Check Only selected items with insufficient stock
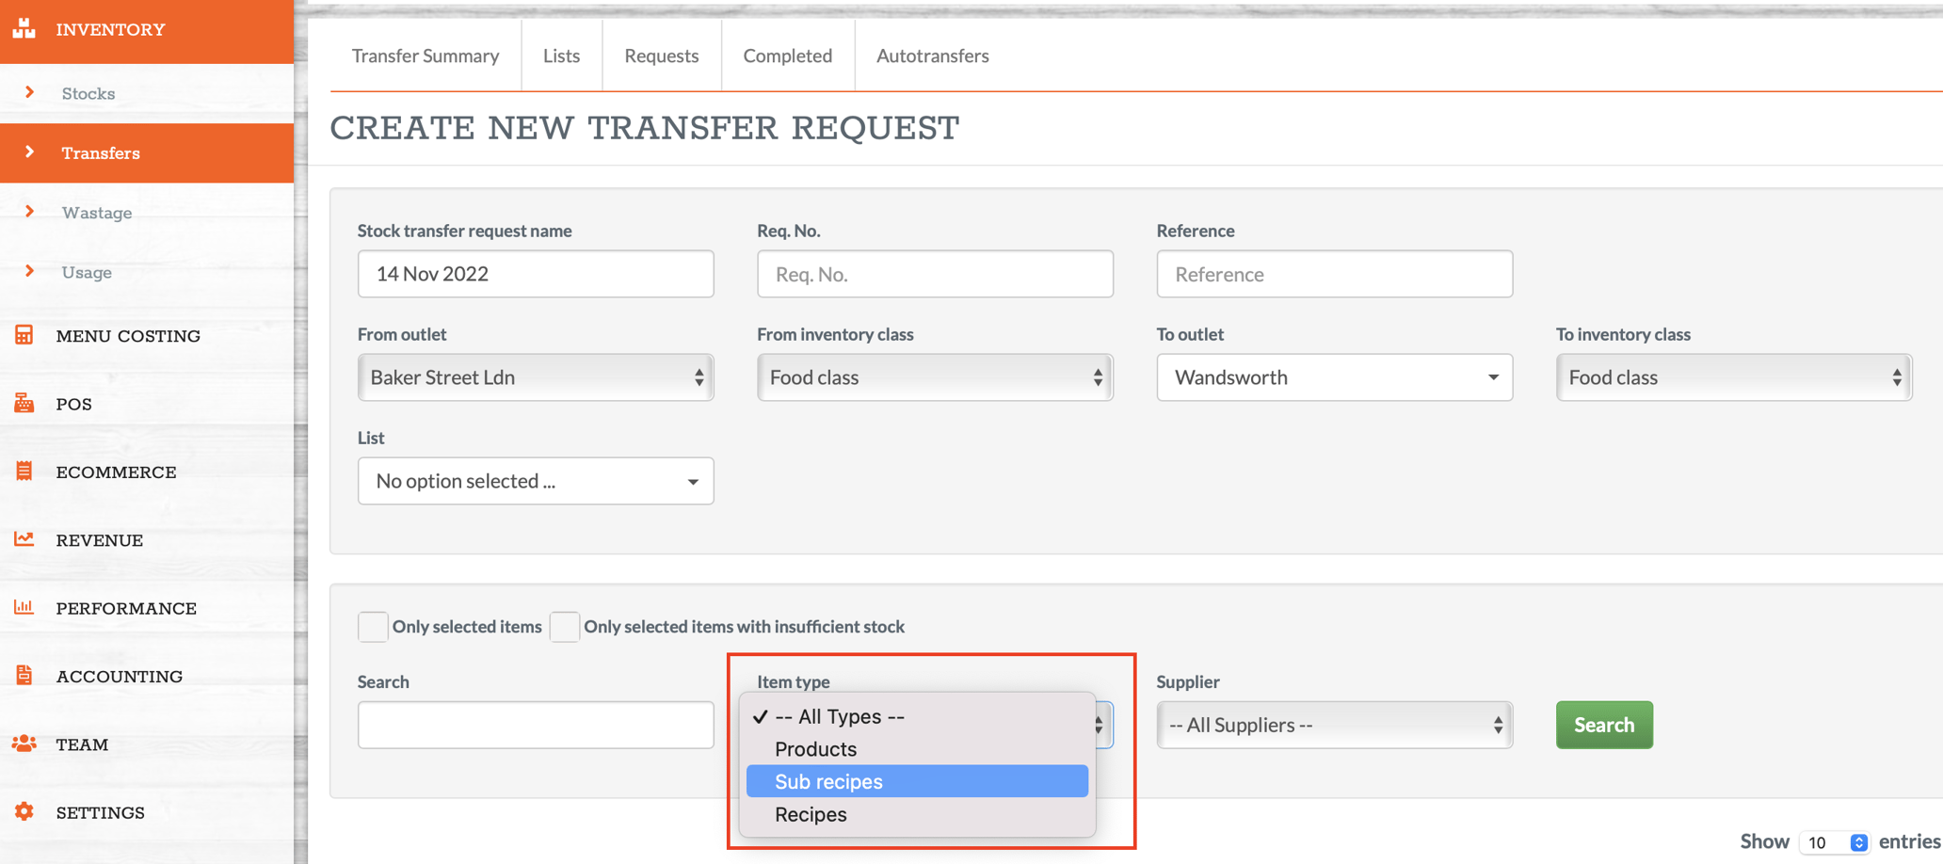Image resolution: width=1943 pixels, height=864 pixels. click(x=565, y=627)
